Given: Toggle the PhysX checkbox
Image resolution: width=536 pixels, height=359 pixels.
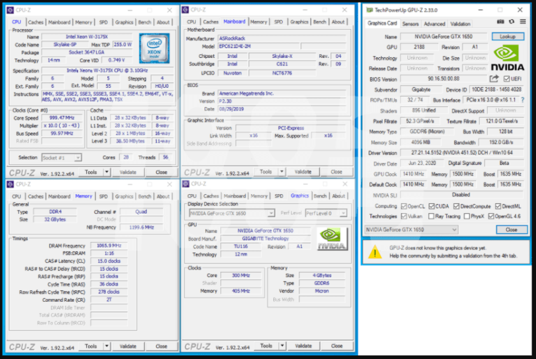Looking at the screenshot, I should click(x=467, y=216).
